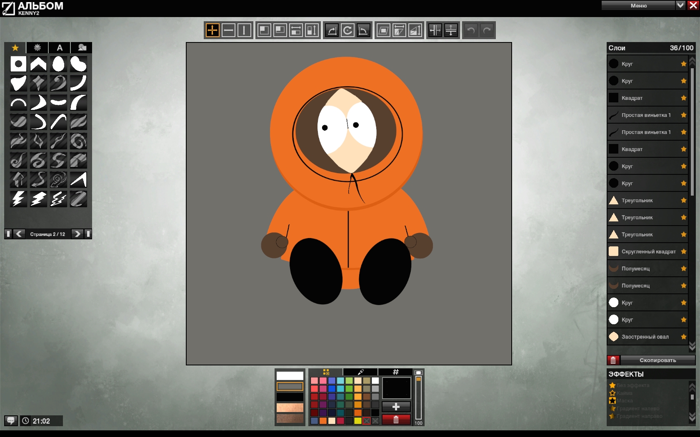The height and width of the screenshot is (437, 700).
Task: Switch to the eyedropper color tab
Action: [x=360, y=372]
